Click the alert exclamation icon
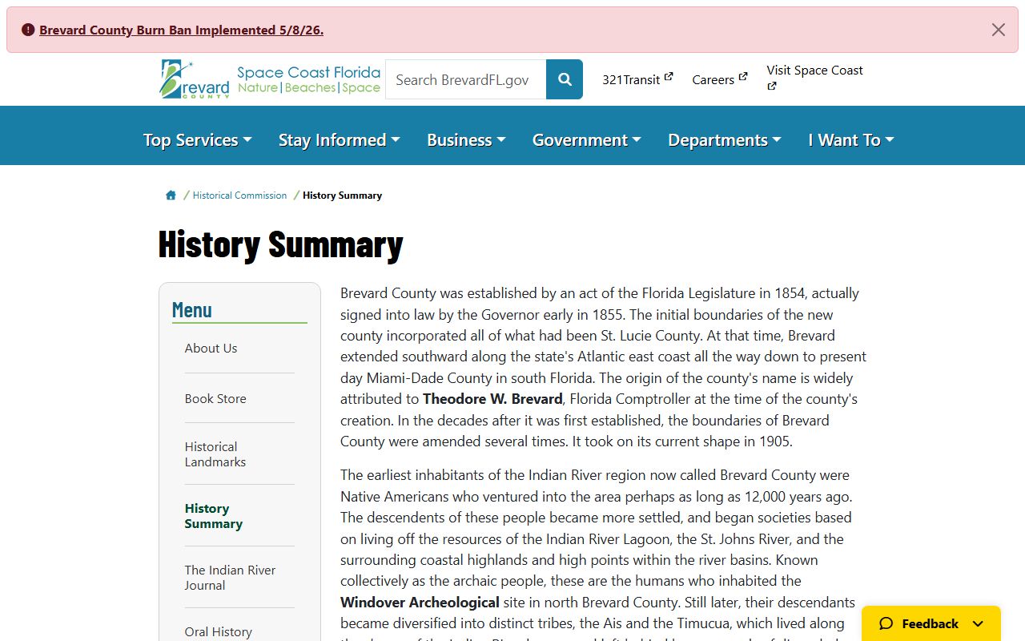 pyautogui.click(x=28, y=30)
